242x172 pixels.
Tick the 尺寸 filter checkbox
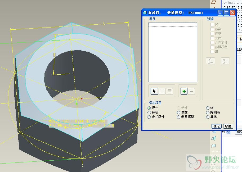coord(212,25)
